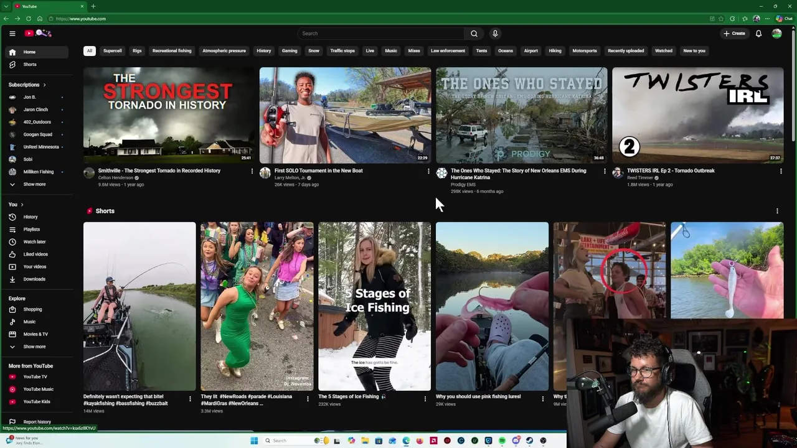Viewport: 797px width, 448px height.
Task: Select the Law enforcement chip
Action: (448, 51)
